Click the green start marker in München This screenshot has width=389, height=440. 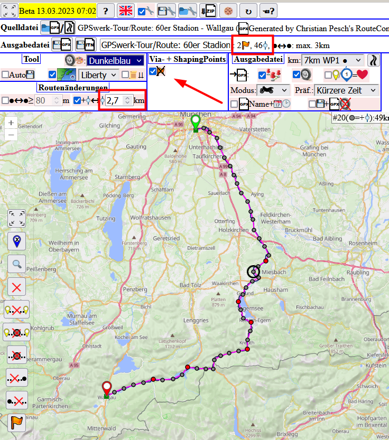pyautogui.click(x=196, y=121)
